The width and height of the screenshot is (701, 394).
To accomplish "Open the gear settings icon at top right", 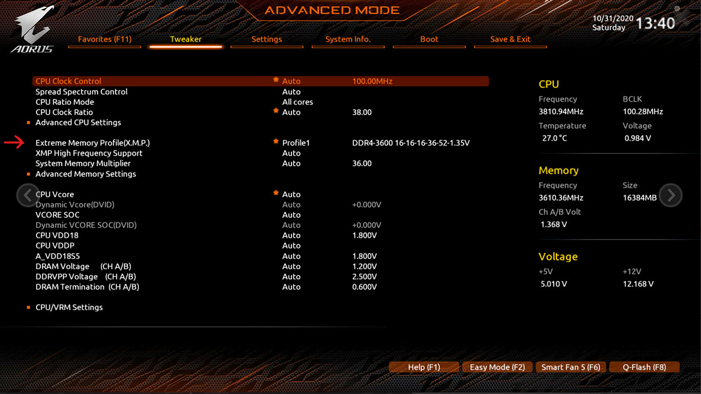I will (676, 8).
